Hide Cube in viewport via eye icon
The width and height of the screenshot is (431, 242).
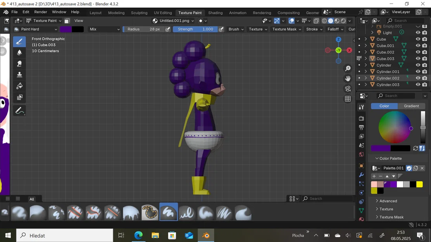pos(418,39)
